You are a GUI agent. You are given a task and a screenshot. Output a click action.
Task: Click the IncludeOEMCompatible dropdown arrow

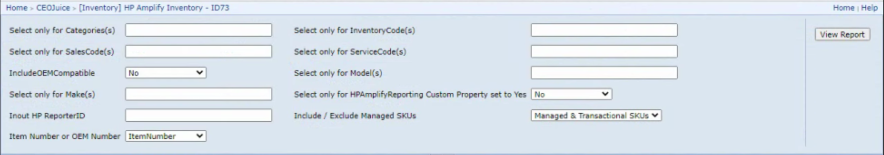point(199,73)
